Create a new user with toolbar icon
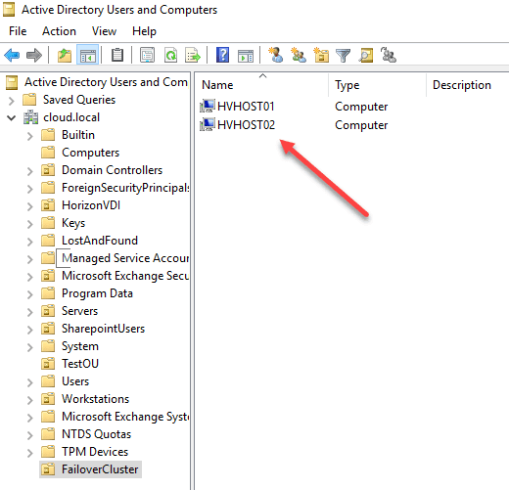Image resolution: width=509 pixels, height=490 pixels. 276,55
